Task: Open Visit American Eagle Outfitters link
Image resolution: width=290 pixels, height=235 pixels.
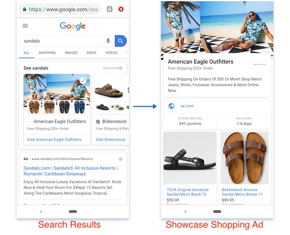Action: (x=54, y=139)
